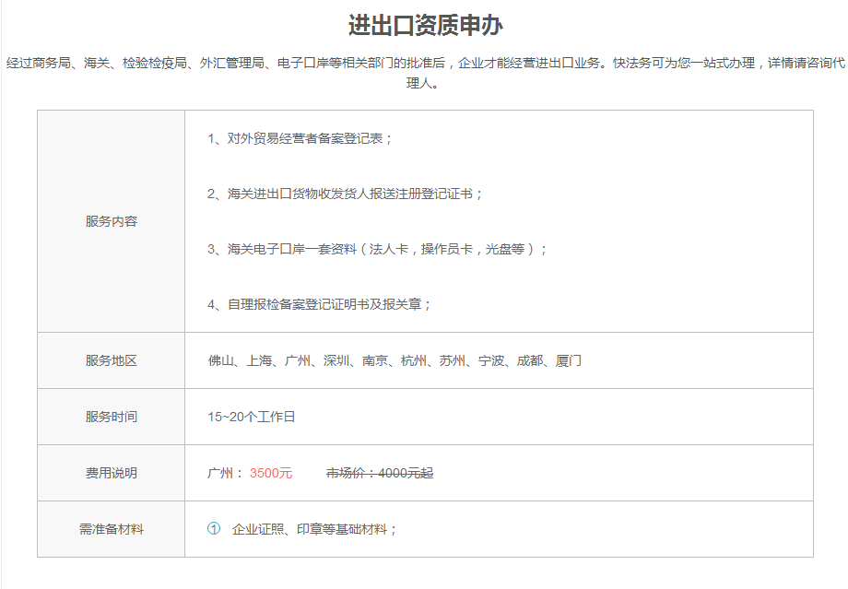Select the 服务地区 row header cell
Viewport: 848px width, 589px height.
(111, 360)
